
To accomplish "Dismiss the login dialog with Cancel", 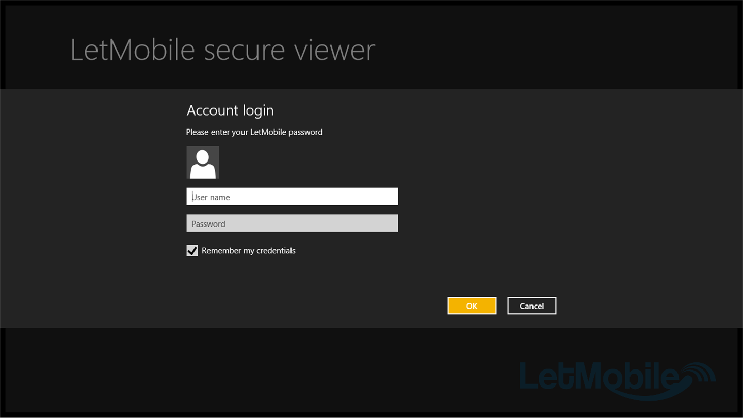I will 531,306.
